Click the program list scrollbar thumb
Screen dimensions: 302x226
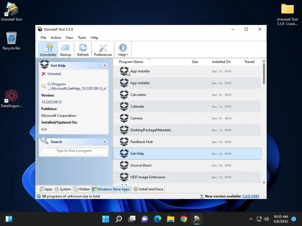pyautogui.click(x=264, y=74)
